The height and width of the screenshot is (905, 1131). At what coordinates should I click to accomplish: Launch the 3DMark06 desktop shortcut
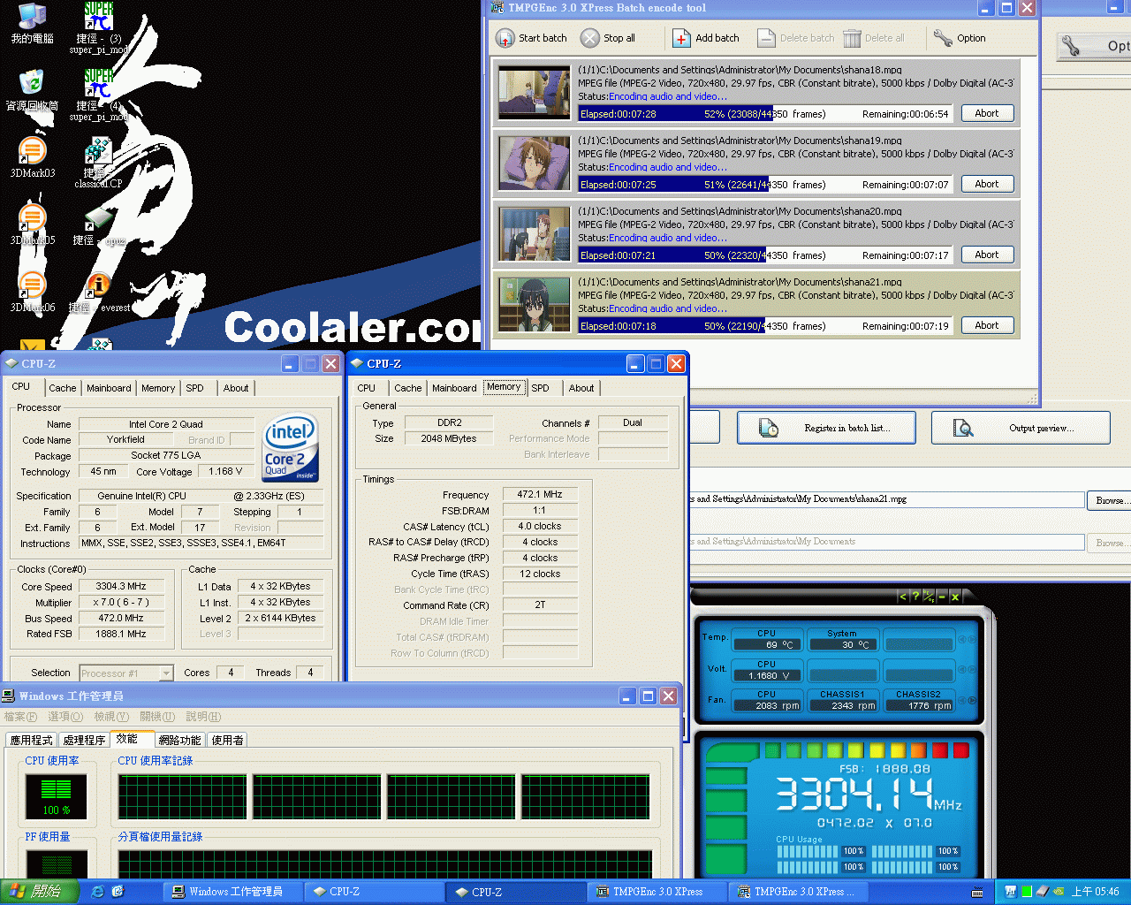(x=32, y=292)
